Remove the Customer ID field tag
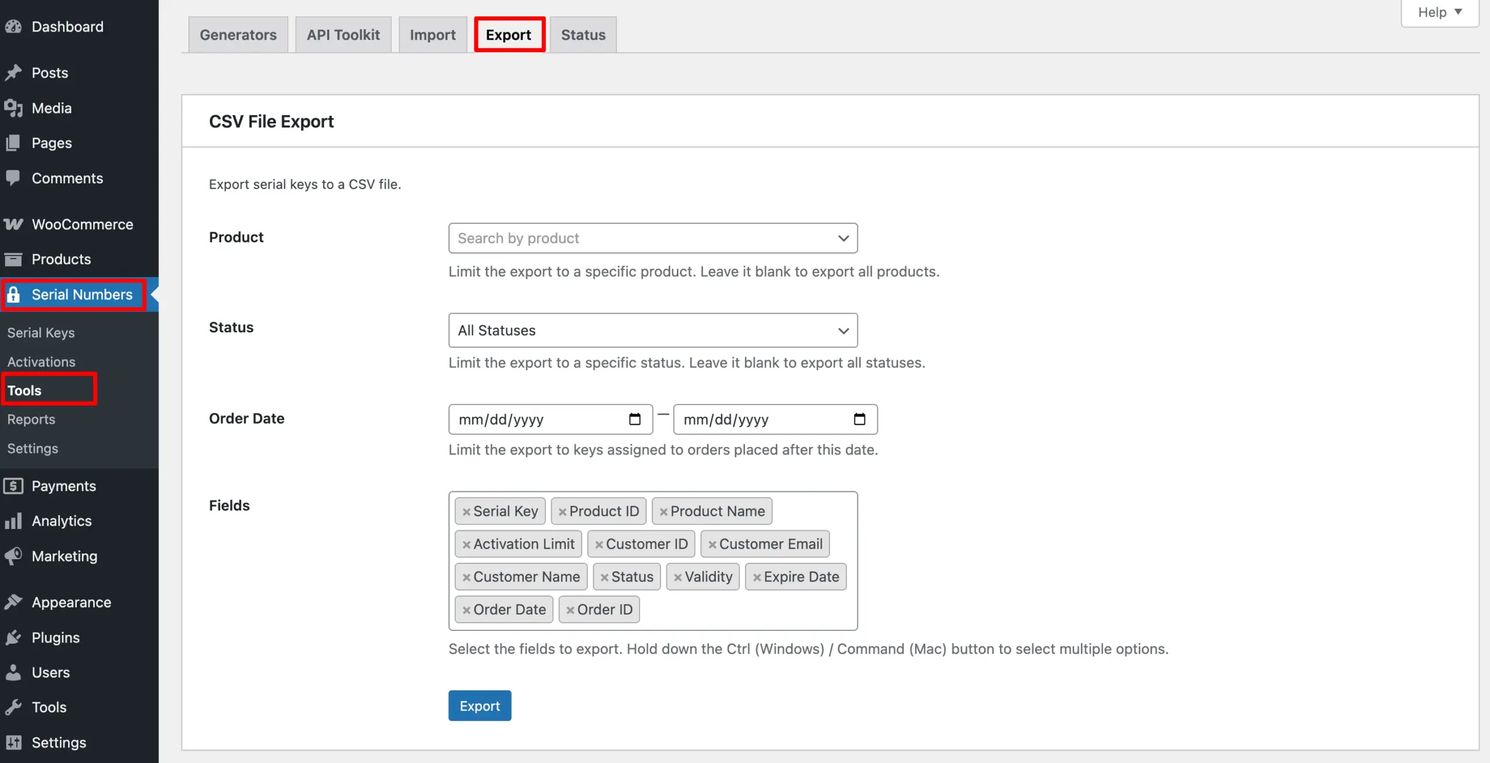 pos(599,545)
